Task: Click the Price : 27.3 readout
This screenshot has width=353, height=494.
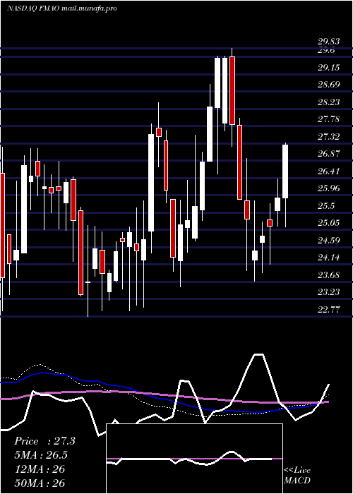Action: (44, 441)
